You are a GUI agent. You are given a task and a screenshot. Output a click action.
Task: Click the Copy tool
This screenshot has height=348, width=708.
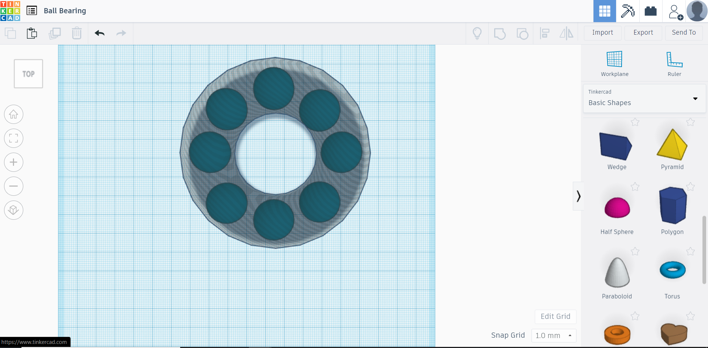pyautogui.click(x=10, y=33)
